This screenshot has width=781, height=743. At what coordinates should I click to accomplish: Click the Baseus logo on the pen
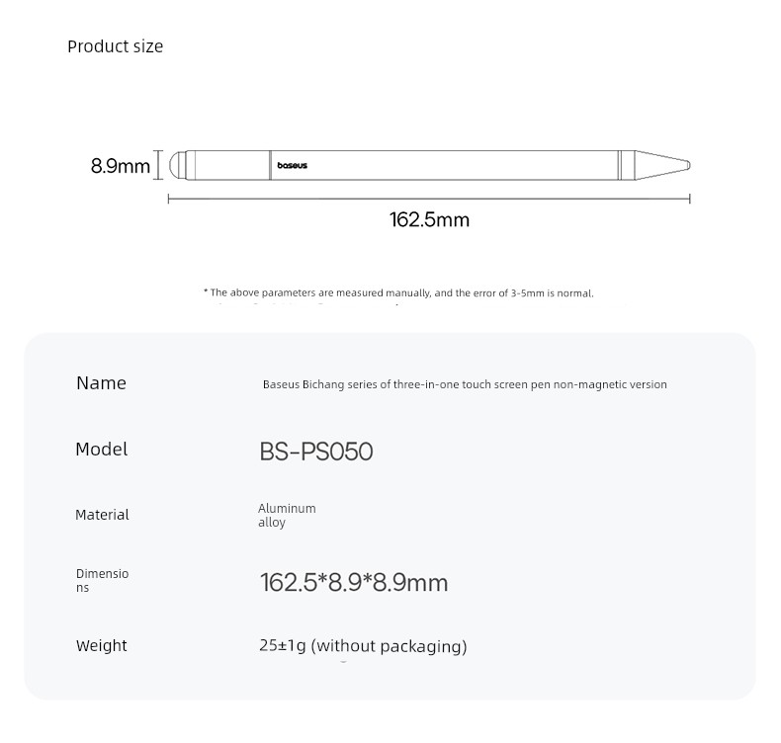point(292,165)
